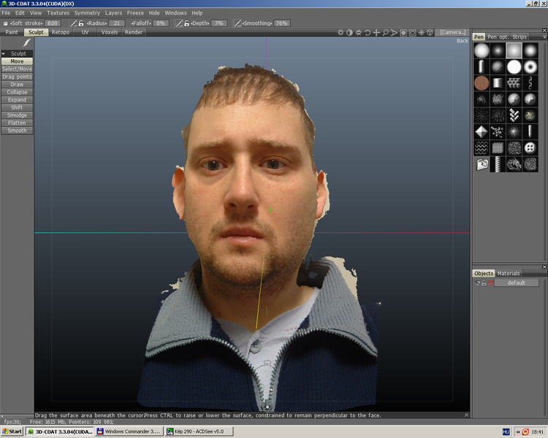This screenshot has height=438, width=548.
Task: Open the Camera dropdown
Action: tap(453, 32)
